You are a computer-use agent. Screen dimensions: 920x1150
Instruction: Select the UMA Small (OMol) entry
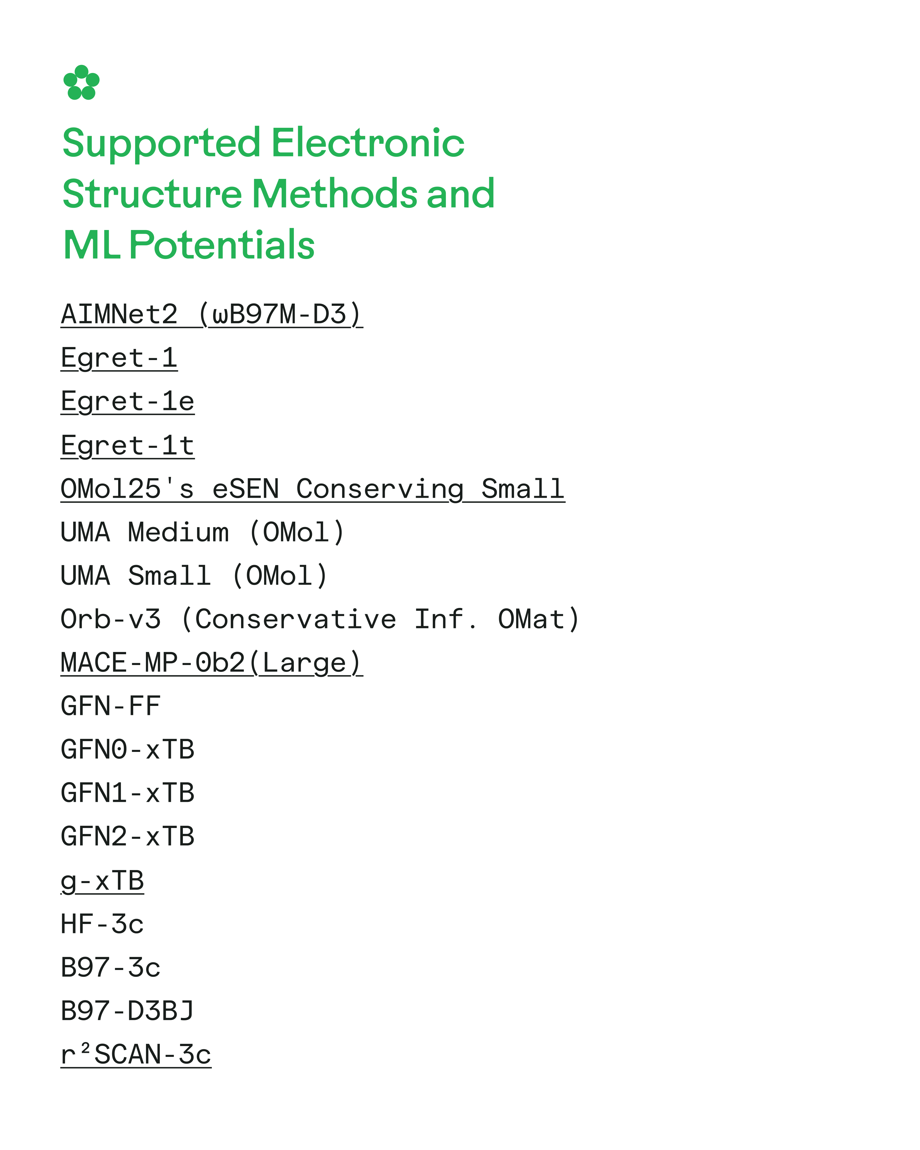(x=194, y=576)
